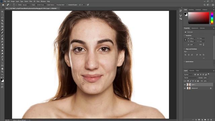Select the Crop tool
215x121 pixels.
[x=2, y=24]
